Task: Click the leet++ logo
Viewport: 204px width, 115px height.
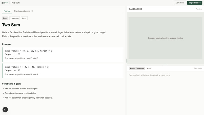Action: click(x=5, y=3)
